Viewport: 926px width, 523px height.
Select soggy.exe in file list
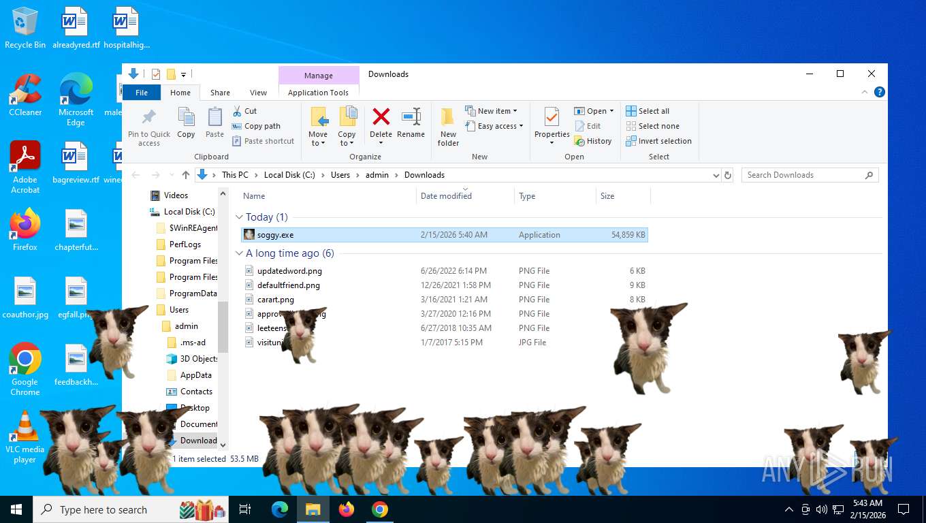[x=445, y=235]
